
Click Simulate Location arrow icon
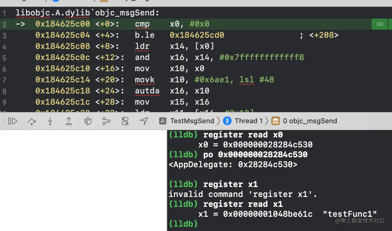pyautogui.click(x=144, y=121)
